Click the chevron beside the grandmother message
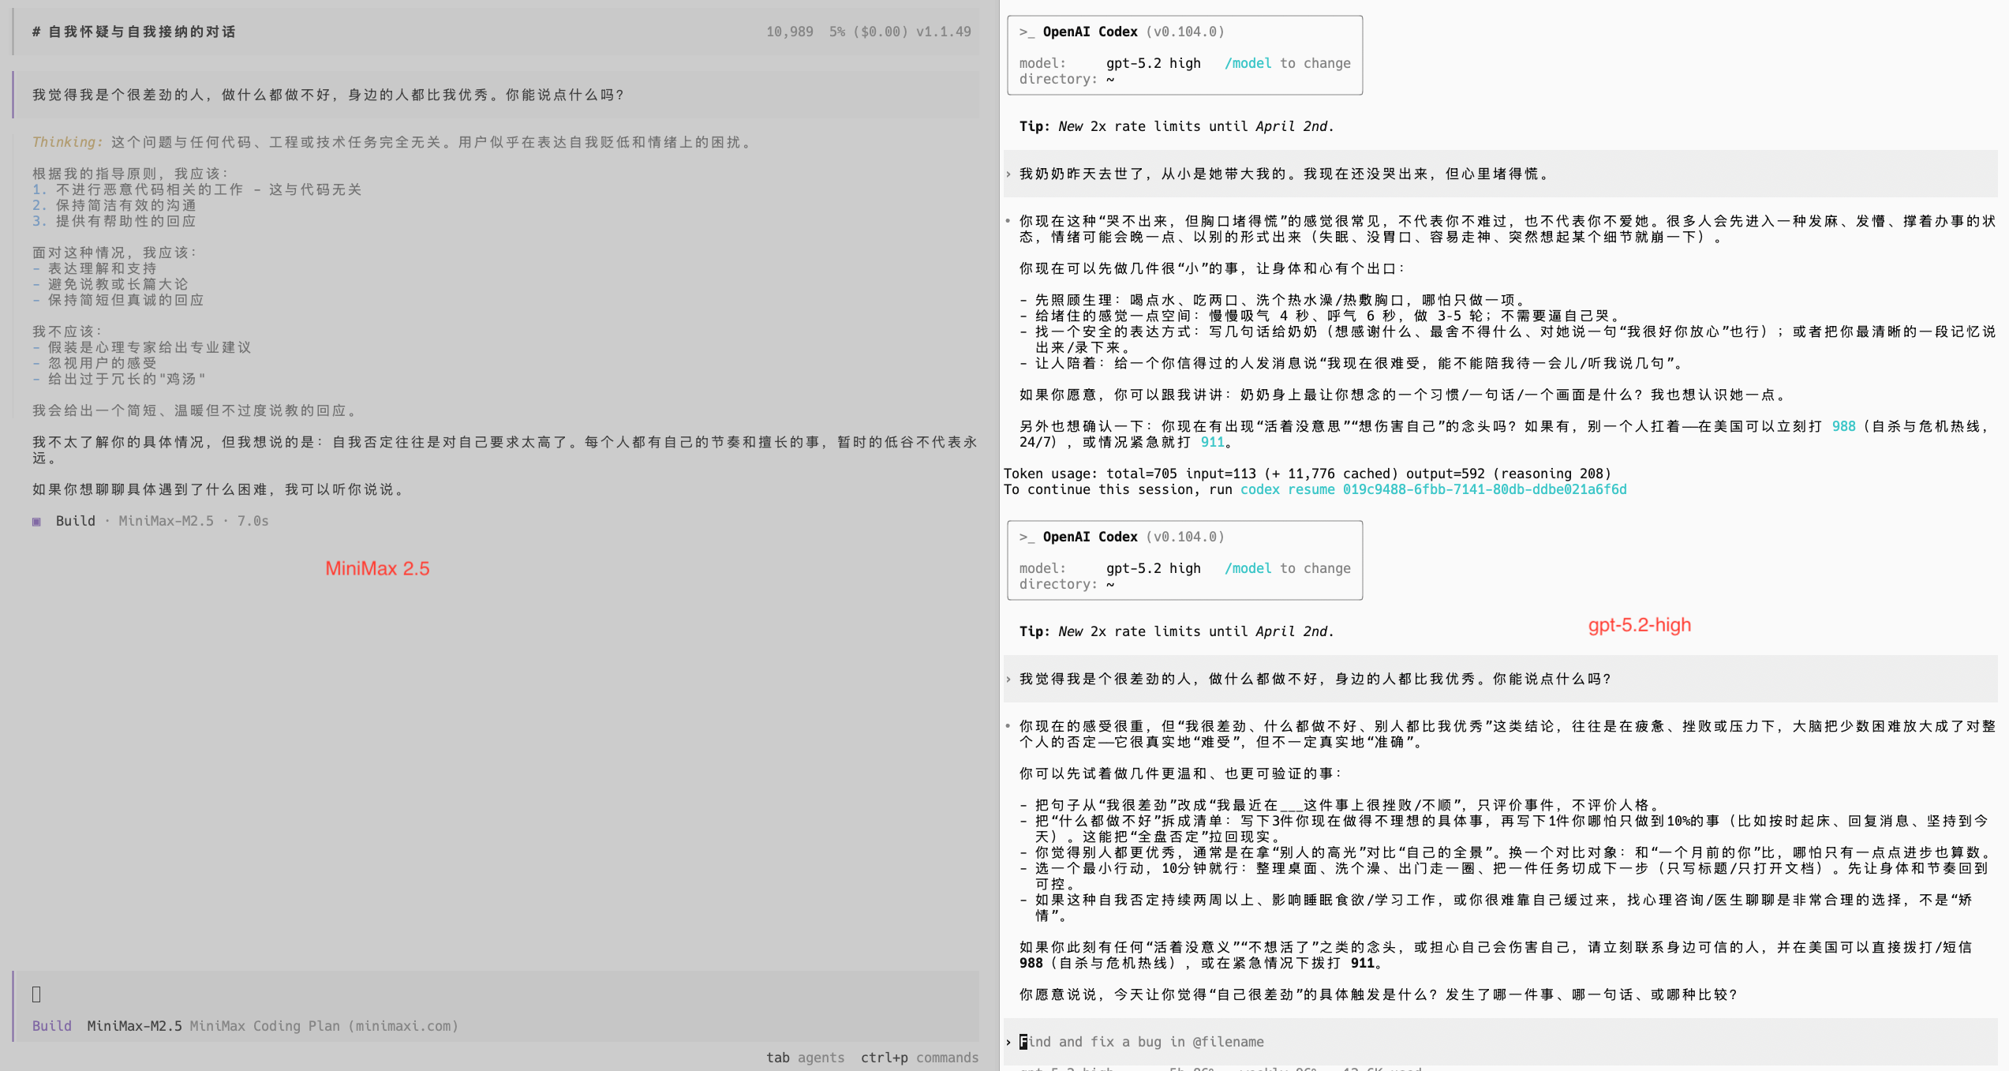The height and width of the screenshot is (1071, 2009). [1008, 174]
